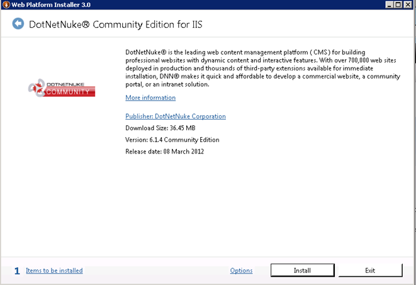Click the DotNetNuke Community Edition for IIS heading

pyautogui.click(x=115, y=25)
